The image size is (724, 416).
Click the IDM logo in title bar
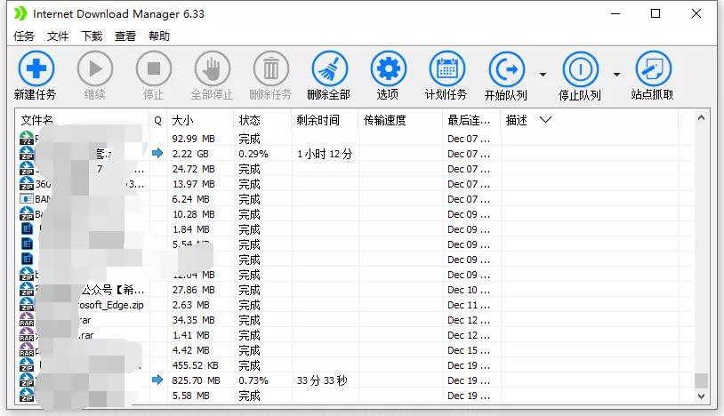click(x=20, y=14)
